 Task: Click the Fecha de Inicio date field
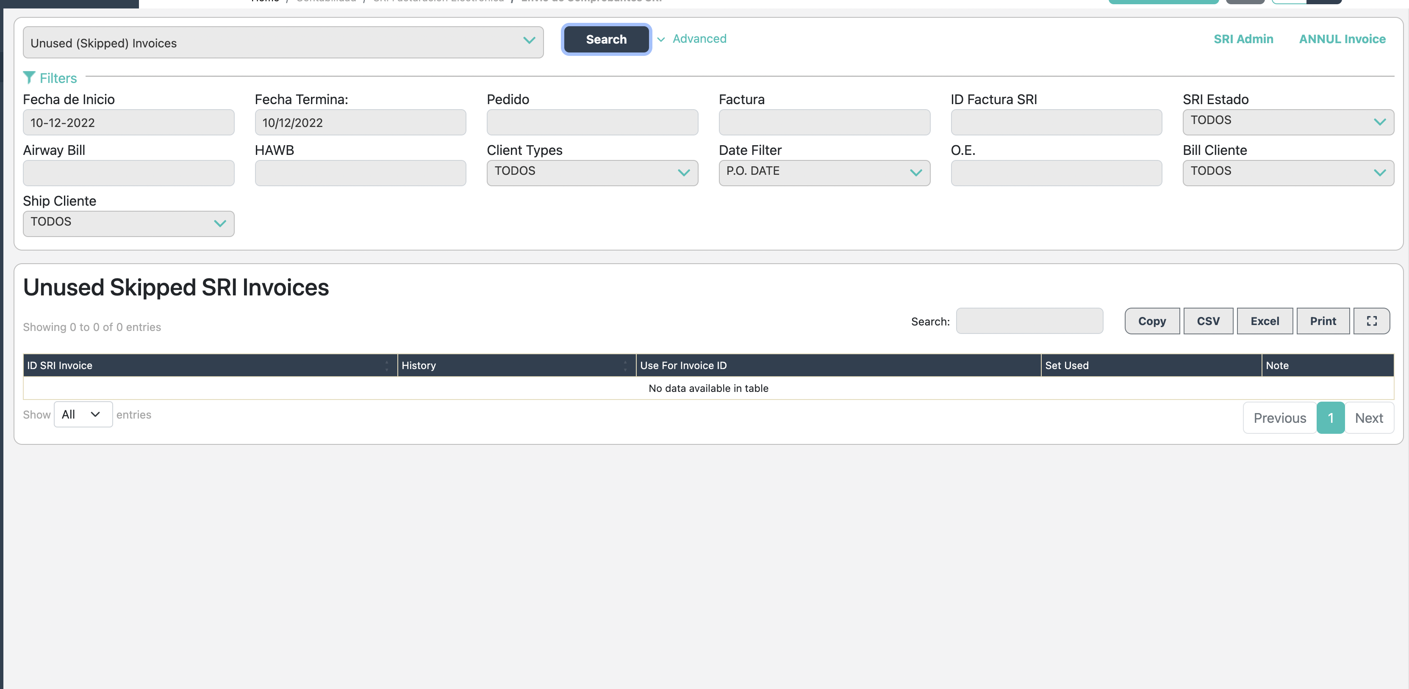pos(128,122)
